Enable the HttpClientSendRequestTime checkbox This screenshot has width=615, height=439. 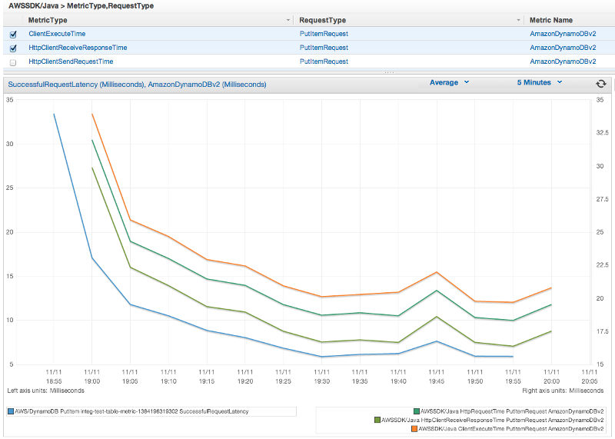tap(12, 62)
